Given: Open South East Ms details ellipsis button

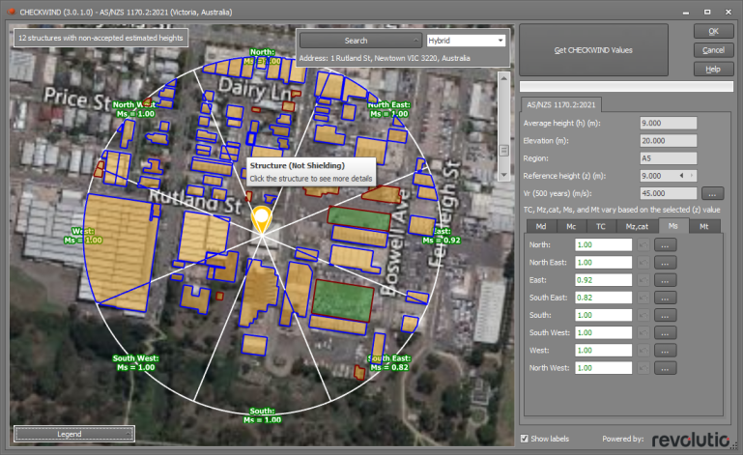Looking at the screenshot, I should [665, 298].
